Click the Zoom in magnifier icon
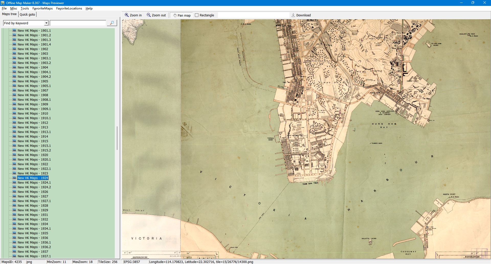The height and width of the screenshot is (264, 491). click(127, 15)
